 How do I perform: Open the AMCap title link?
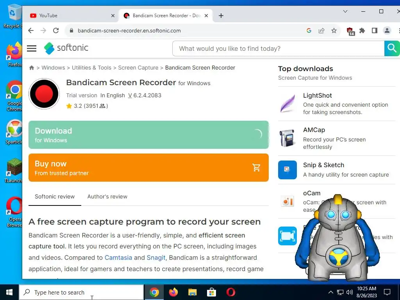click(x=314, y=130)
